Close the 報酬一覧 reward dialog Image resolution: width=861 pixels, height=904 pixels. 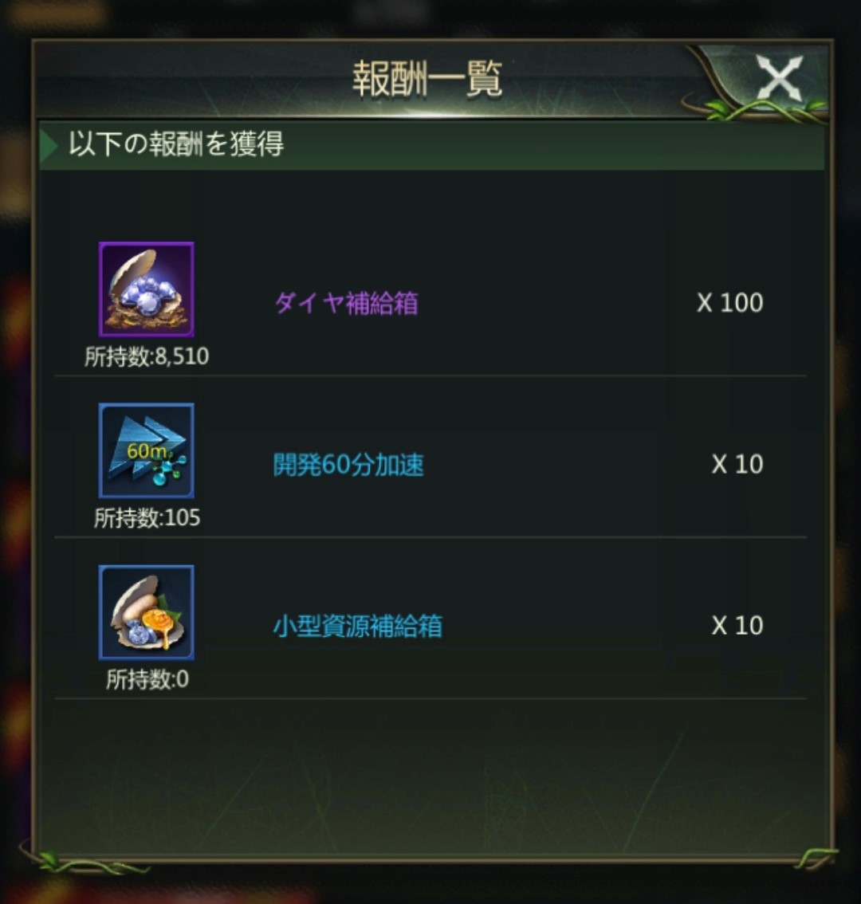(x=780, y=78)
